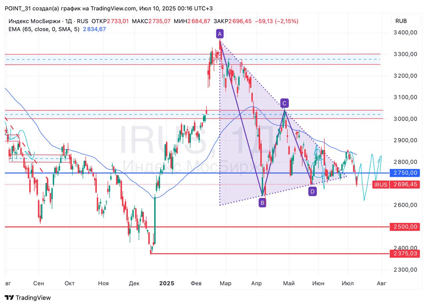This screenshot has height=306, width=427.
Task: Click the 3400,00 price scale label
Action: [x=405, y=33]
